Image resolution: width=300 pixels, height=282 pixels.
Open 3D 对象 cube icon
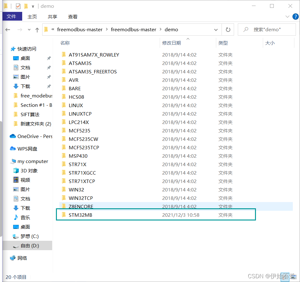16,171
